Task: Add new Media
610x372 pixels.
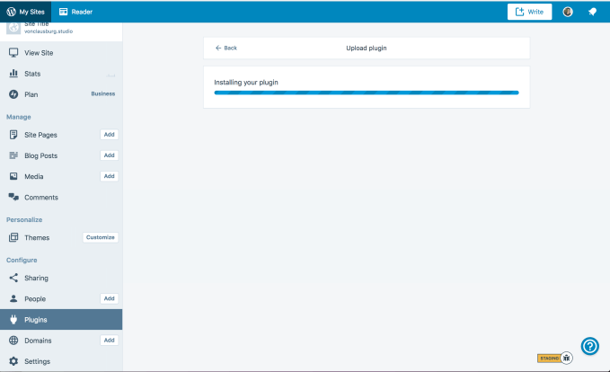Action: (x=110, y=176)
